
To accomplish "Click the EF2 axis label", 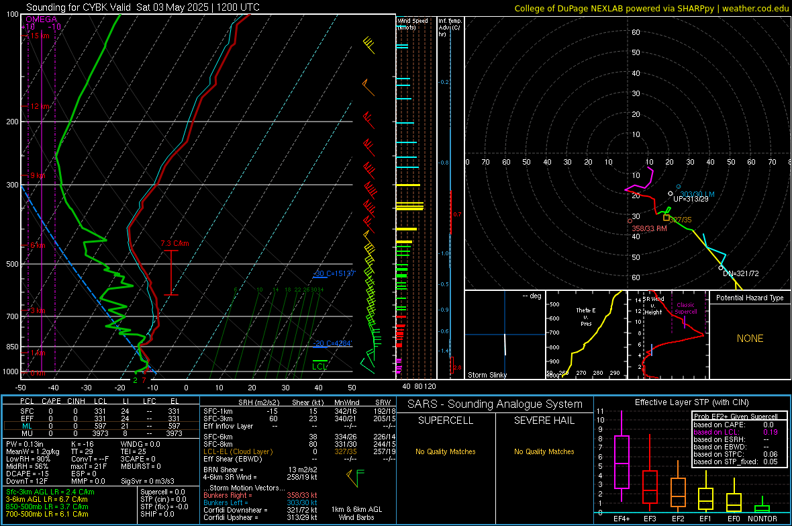I will [x=678, y=519].
